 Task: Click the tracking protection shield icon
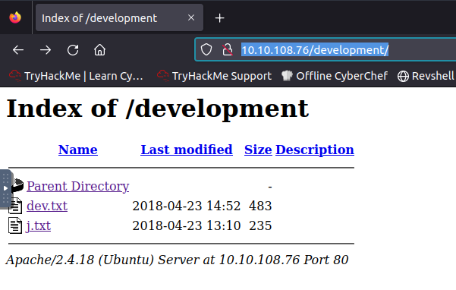point(206,50)
